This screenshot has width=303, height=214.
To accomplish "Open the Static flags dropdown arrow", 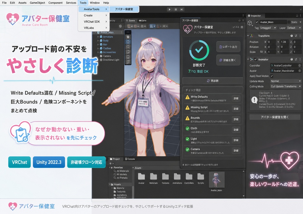I will (x=300, y=22).
